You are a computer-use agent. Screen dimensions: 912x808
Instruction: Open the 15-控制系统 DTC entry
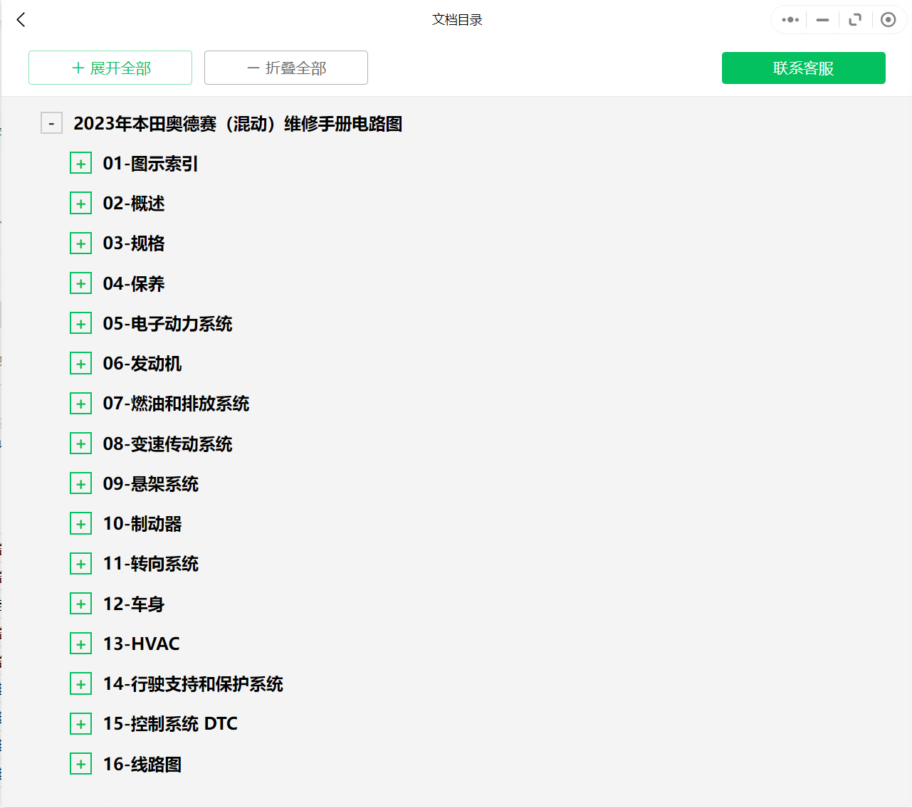[170, 723]
